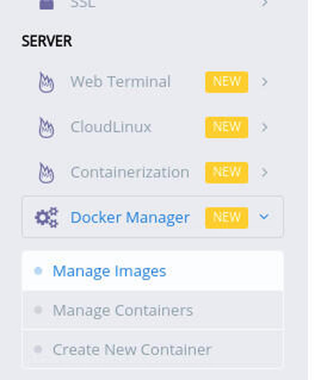Screen dimensions: 321x380
Task: Click the flame icon beside Web Terminal
Action: click(46, 82)
